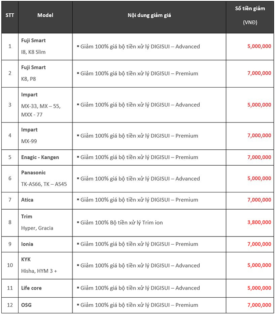This screenshot has height=315, width=276.
Task: Click the OSG row 7,000,000 amount
Action: click(259, 305)
